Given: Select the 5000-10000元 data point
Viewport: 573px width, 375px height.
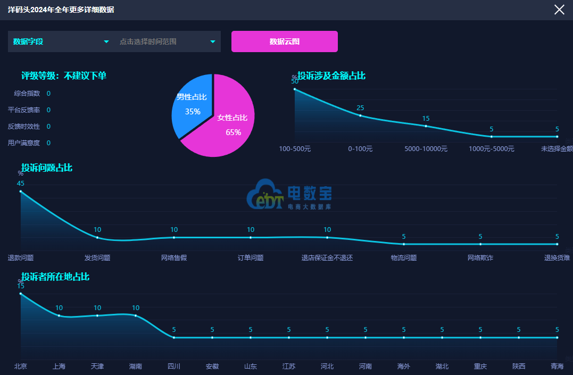Looking at the screenshot, I should (x=426, y=126).
